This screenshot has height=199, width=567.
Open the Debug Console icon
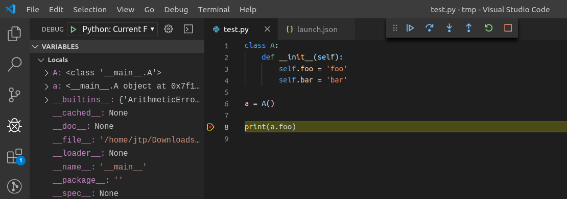(x=188, y=29)
